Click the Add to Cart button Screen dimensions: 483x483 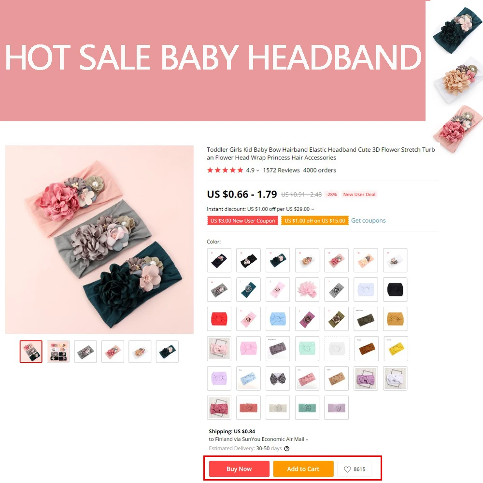point(303,469)
